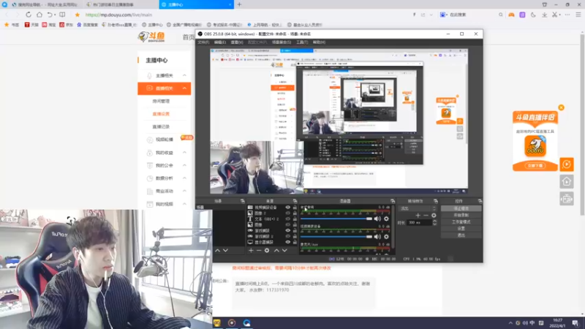Screen dimensions: 585x329
Task: Move source down with the Sources panel down arrow
Action: (284, 251)
